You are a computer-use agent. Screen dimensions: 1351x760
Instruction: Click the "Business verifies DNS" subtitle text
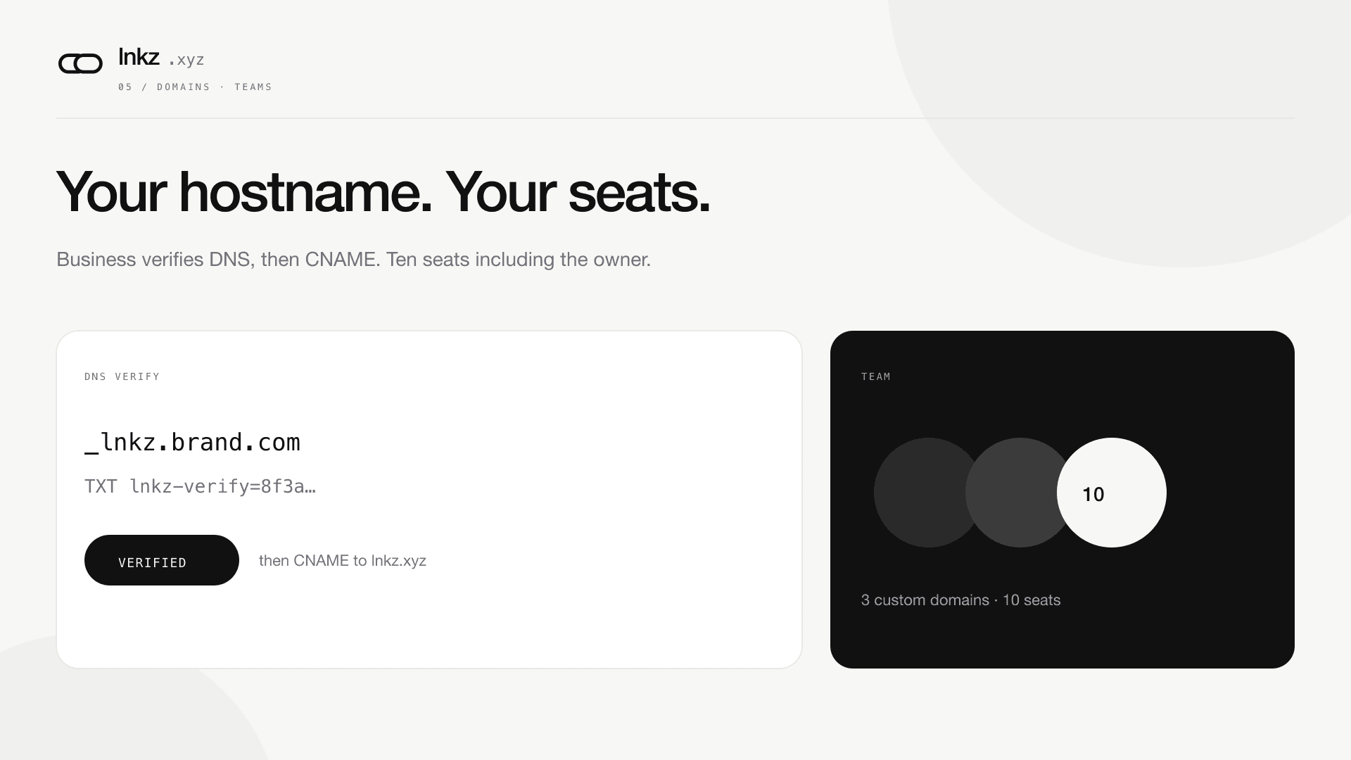click(353, 259)
